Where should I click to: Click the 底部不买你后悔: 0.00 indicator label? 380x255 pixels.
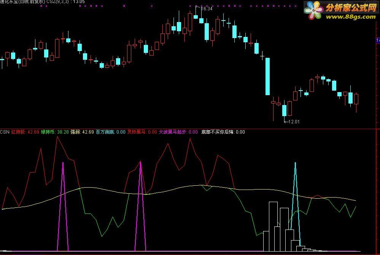coord(223,132)
